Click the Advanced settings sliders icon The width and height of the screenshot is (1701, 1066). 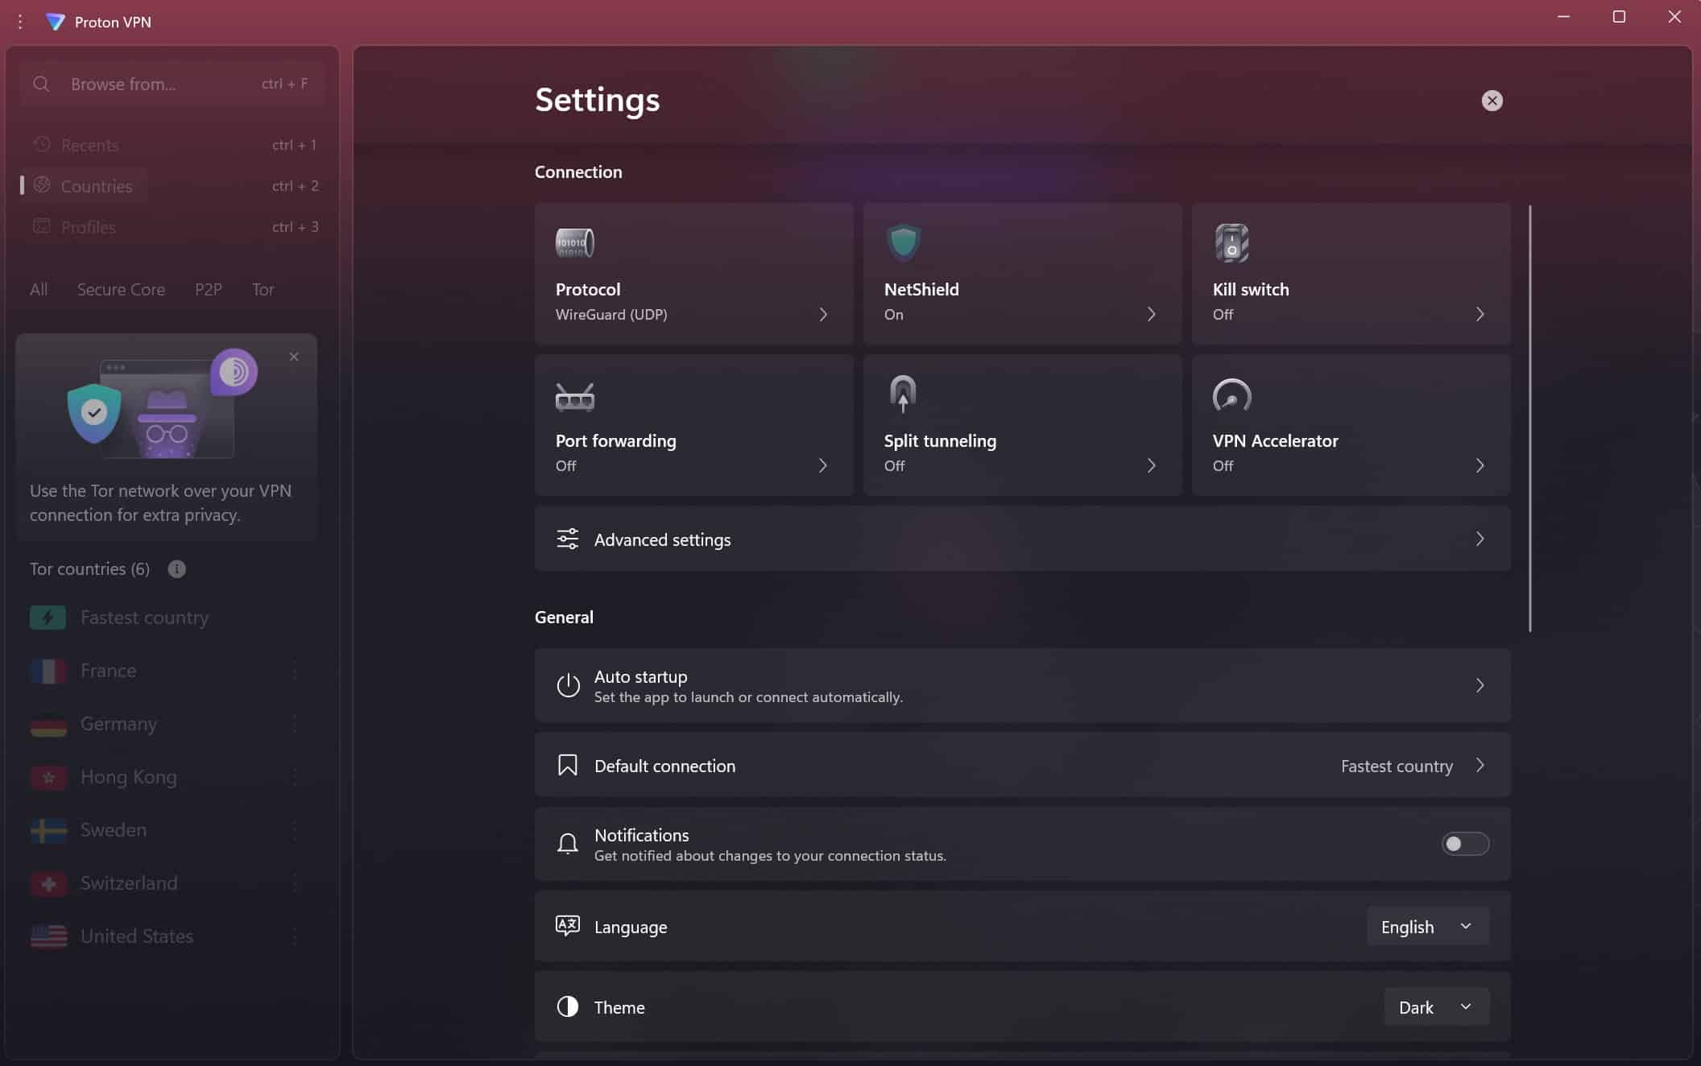[568, 539]
